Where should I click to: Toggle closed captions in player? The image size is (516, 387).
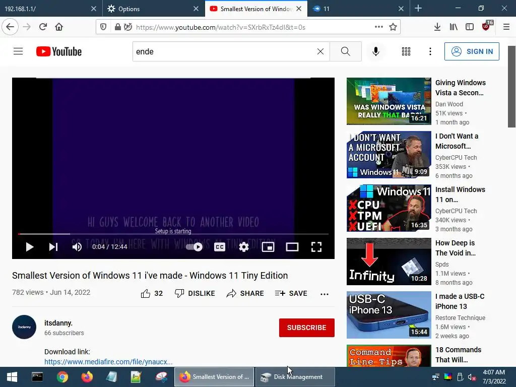click(220, 247)
